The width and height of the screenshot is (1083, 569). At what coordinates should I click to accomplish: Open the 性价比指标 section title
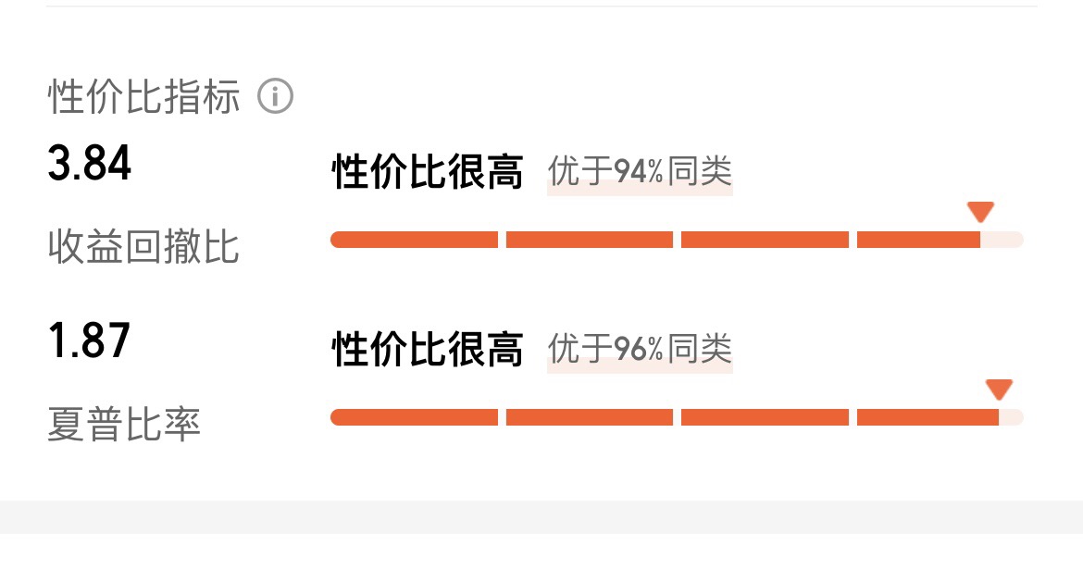click(x=143, y=96)
